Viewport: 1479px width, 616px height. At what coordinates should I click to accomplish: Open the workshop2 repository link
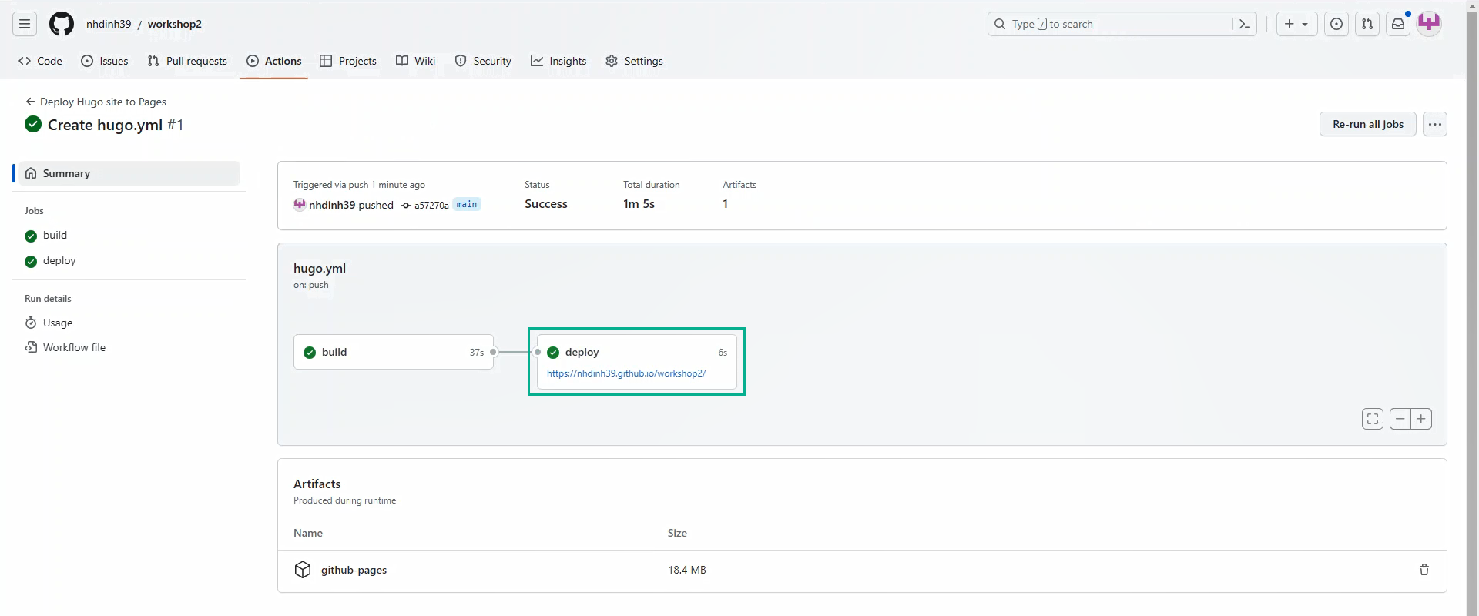click(x=175, y=24)
